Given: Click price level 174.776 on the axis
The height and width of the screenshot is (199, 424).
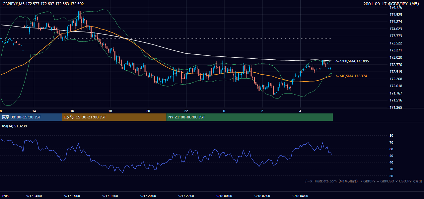Looking at the screenshot, I should click(396, 8).
